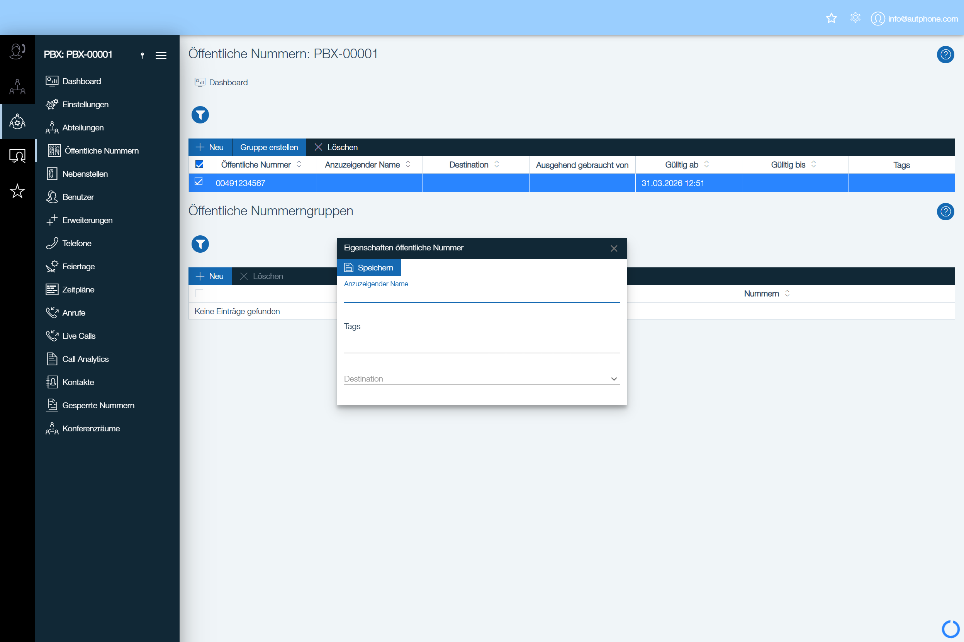Click the star icon in left rail
964x642 pixels.
click(17, 191)
